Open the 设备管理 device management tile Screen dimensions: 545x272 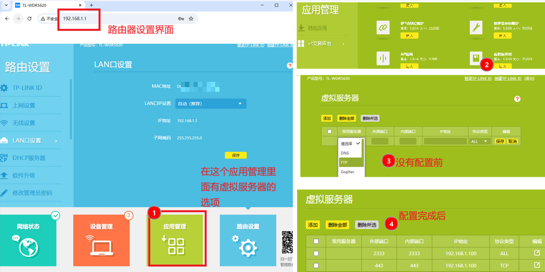click(x=101, y=240)
